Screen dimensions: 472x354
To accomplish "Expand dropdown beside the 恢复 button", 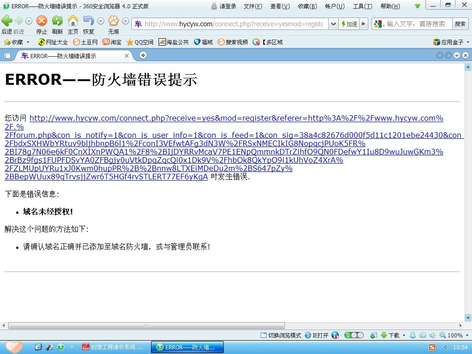I will [x=100, y=21].
